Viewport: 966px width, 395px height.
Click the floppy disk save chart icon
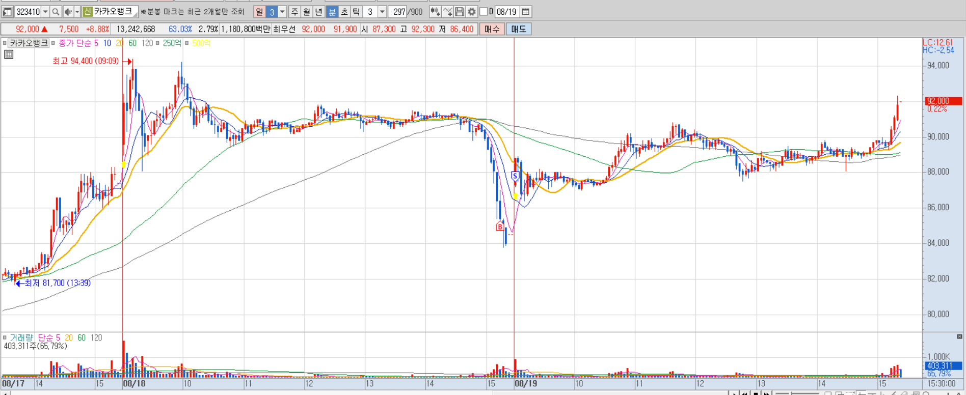(460, 12)
